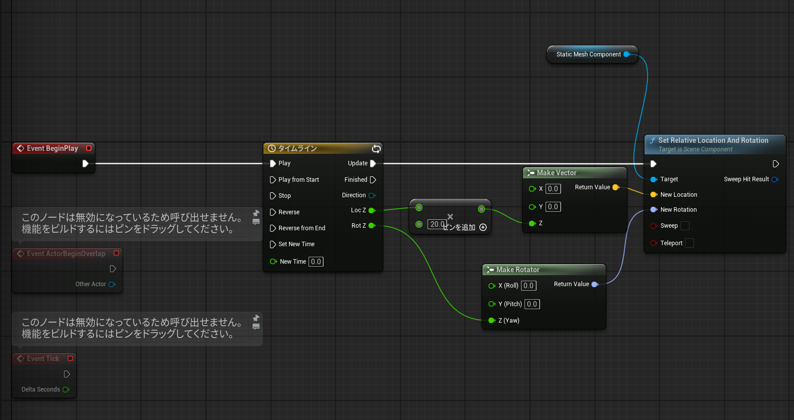Select the Event BeginPlay node title
The height and width of the screenshot is (420, 794).
click(x=52, y=148)
